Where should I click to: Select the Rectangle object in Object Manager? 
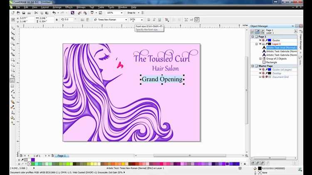click(x=271, y=62)
